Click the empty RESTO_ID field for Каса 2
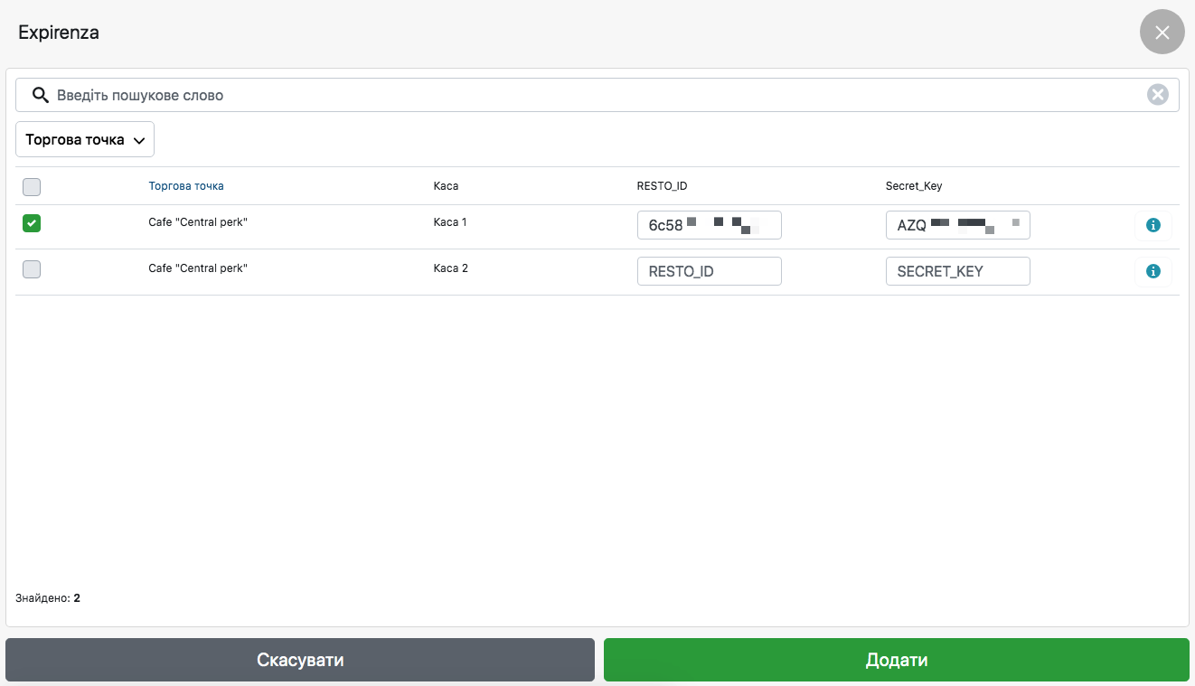The image size is (1195, 686). [709, 271]
